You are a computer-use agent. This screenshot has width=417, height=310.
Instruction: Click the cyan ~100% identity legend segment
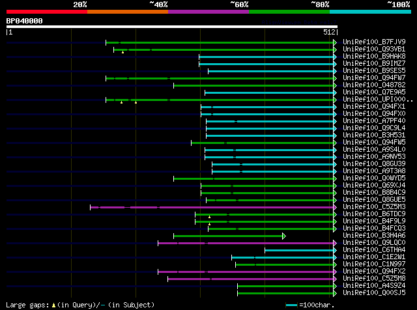[x=371, y=12]
